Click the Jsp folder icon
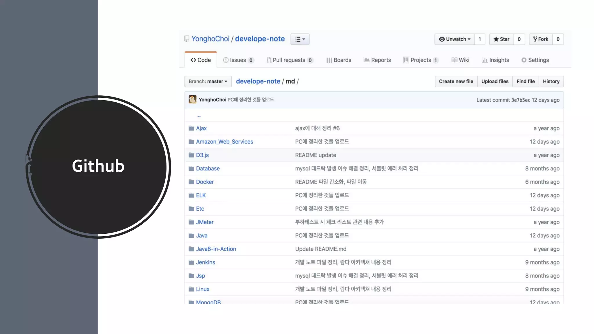594x334 pixels. click(x=191, y=276)
